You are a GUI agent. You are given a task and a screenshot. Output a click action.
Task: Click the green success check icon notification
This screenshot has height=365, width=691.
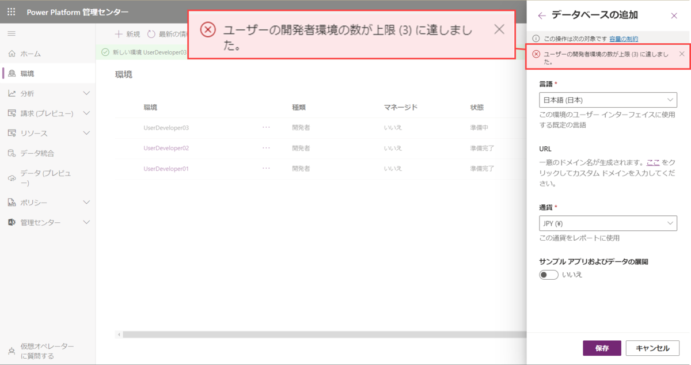[105, 52]
